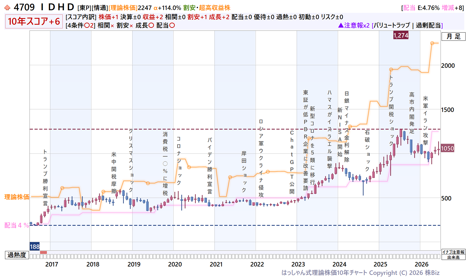Click the 188 low price tag
This screenshot has width=469, height=277.
[35, 247]
